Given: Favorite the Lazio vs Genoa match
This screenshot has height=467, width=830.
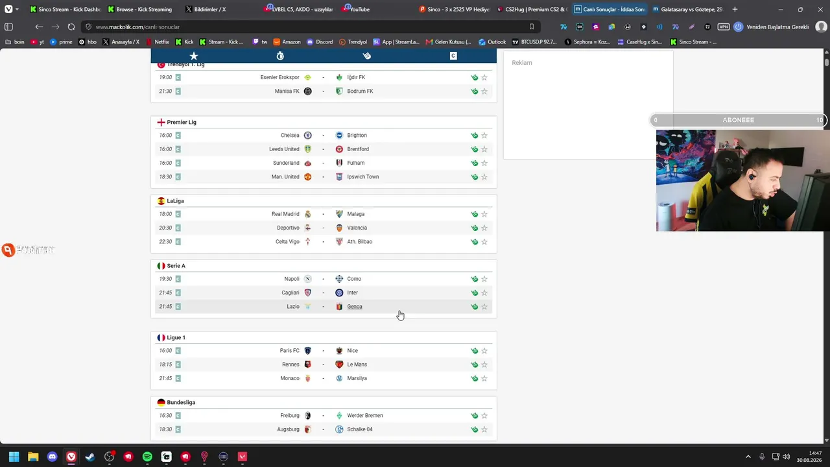Looking at the screenshot, I should [x=484, y=307].
